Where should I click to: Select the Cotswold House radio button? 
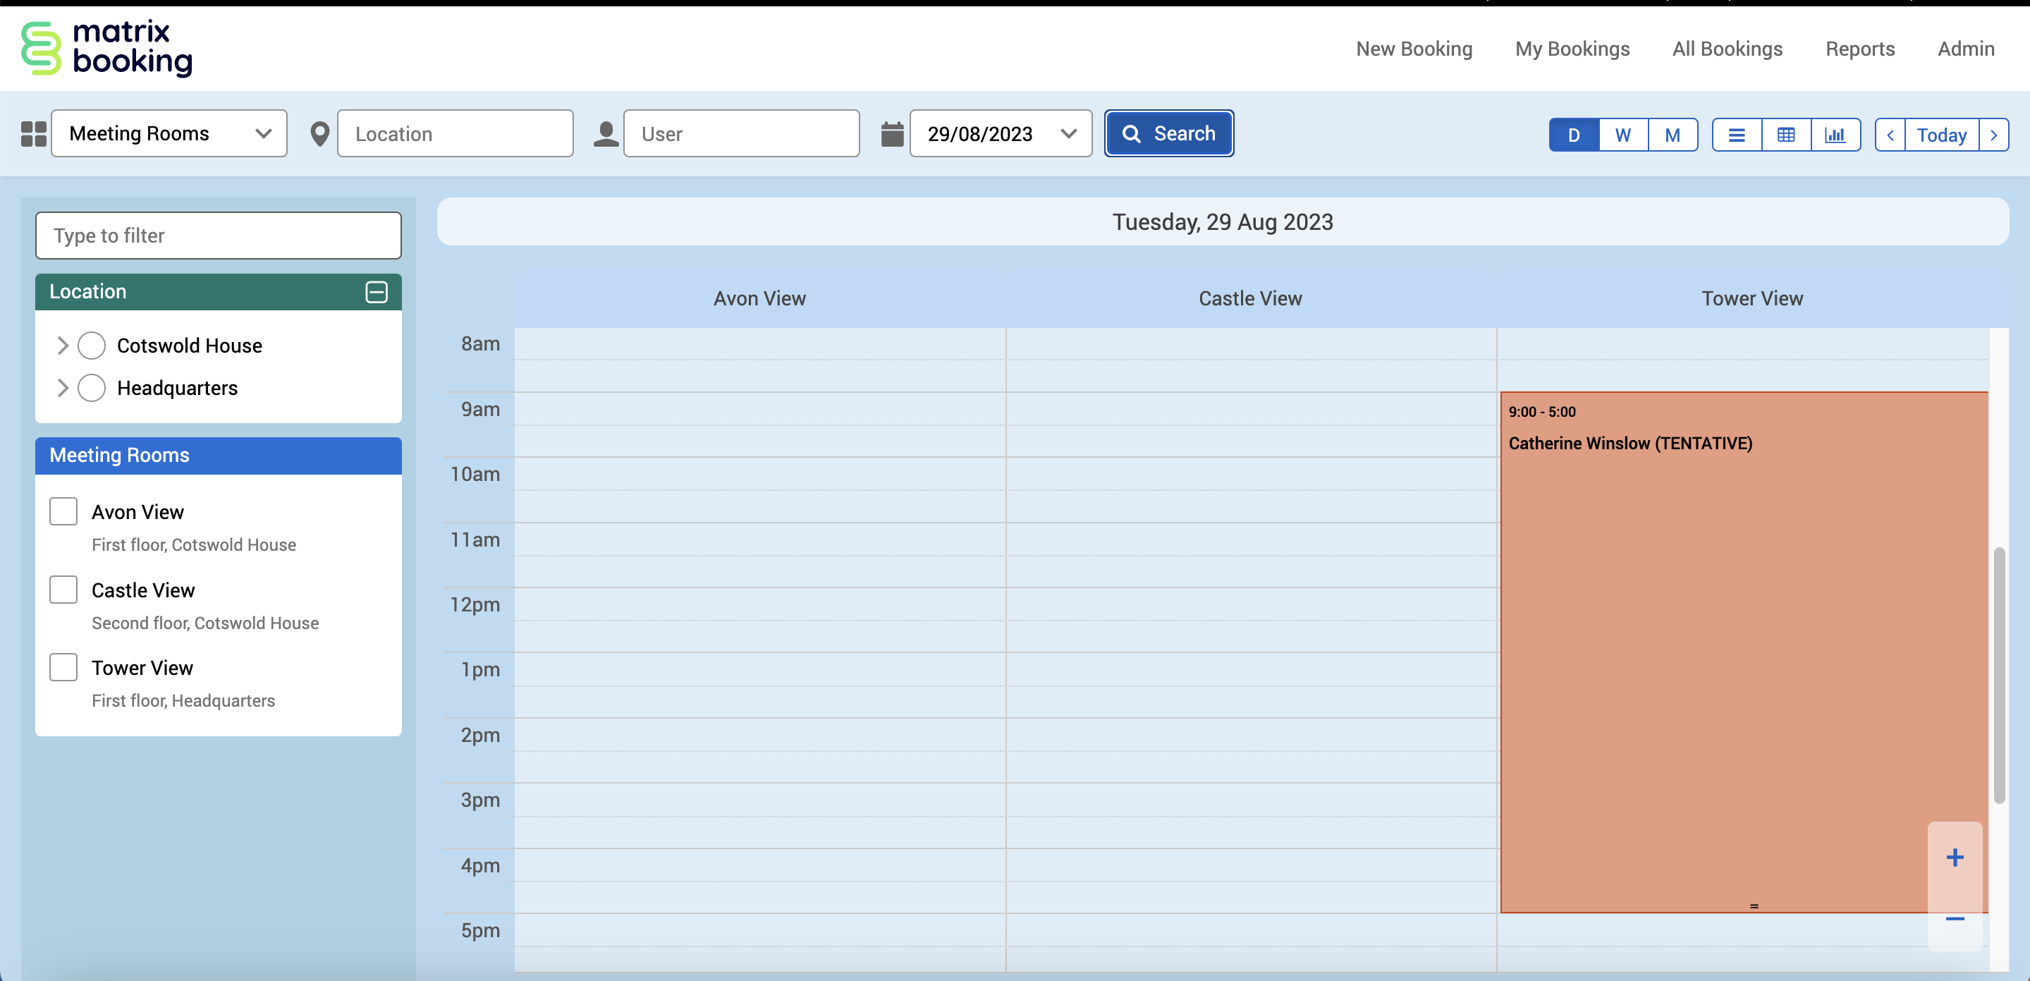coord(92,345)
